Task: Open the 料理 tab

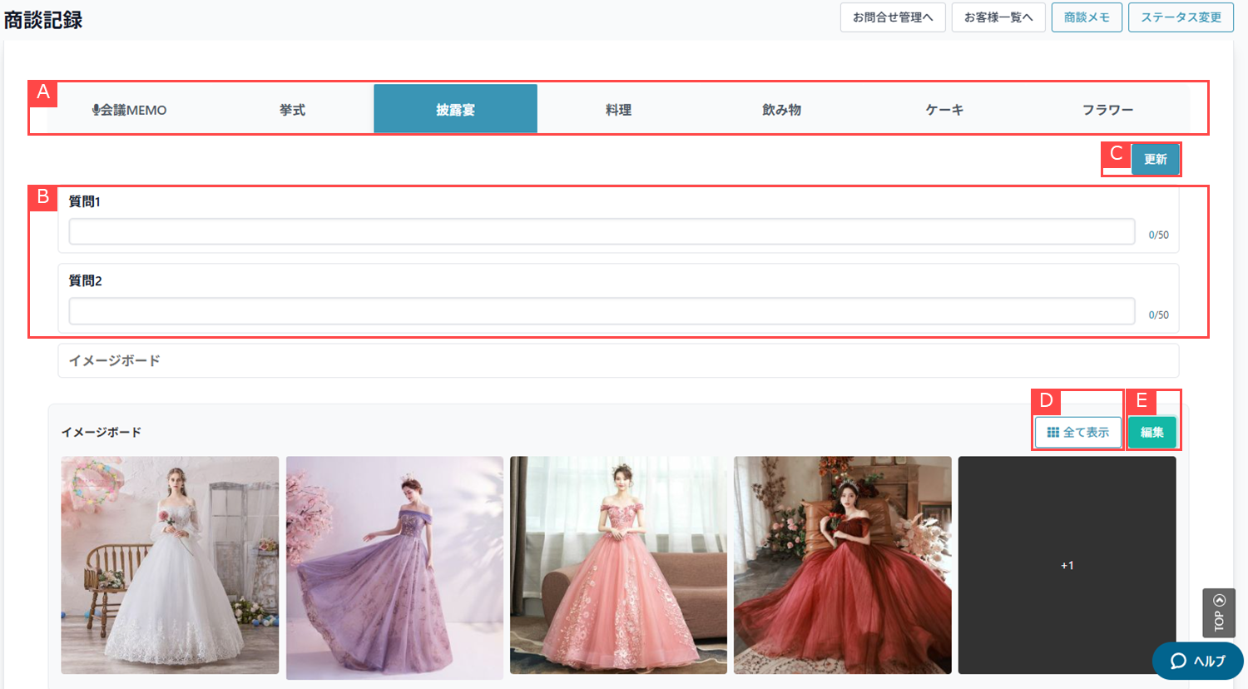Action: tap(618, 110)
